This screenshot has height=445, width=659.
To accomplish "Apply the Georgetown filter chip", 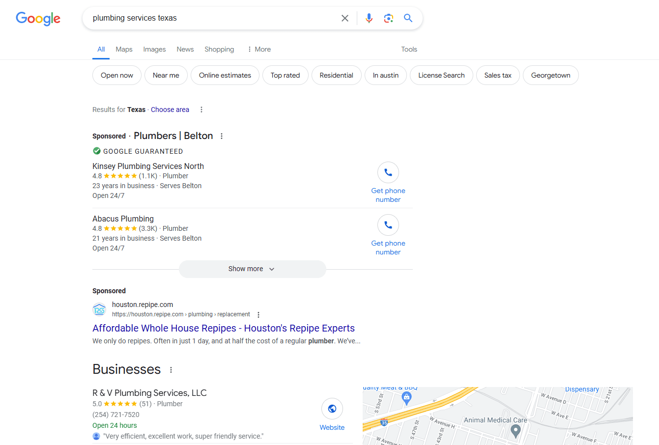I will click(551, 75).
